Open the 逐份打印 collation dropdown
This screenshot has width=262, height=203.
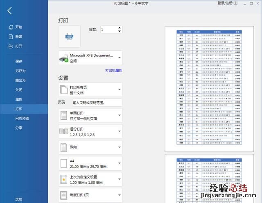[x=120, y=132]
